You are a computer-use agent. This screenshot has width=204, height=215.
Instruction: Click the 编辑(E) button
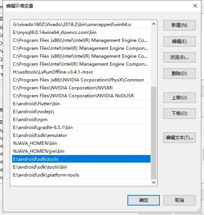point(179,41)
